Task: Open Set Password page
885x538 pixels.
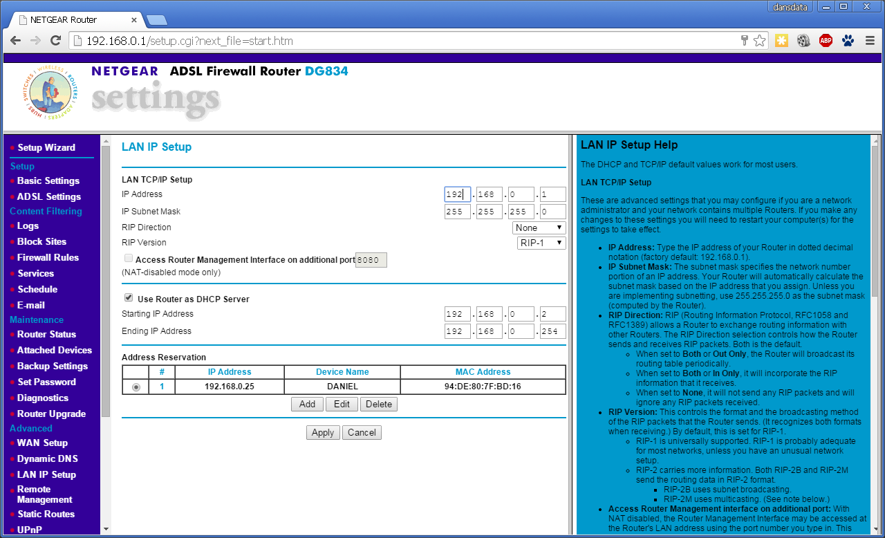Action: pyautogui.click(x=46, y=382)
